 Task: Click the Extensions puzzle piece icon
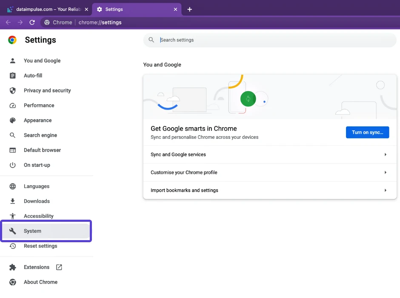(12, 267)
